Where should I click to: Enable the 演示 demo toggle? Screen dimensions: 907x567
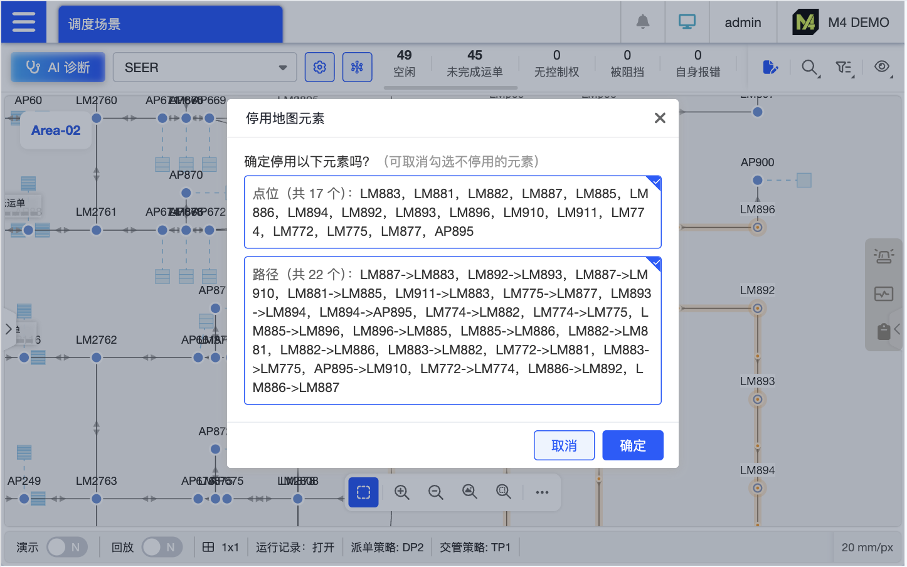point(67,547)
